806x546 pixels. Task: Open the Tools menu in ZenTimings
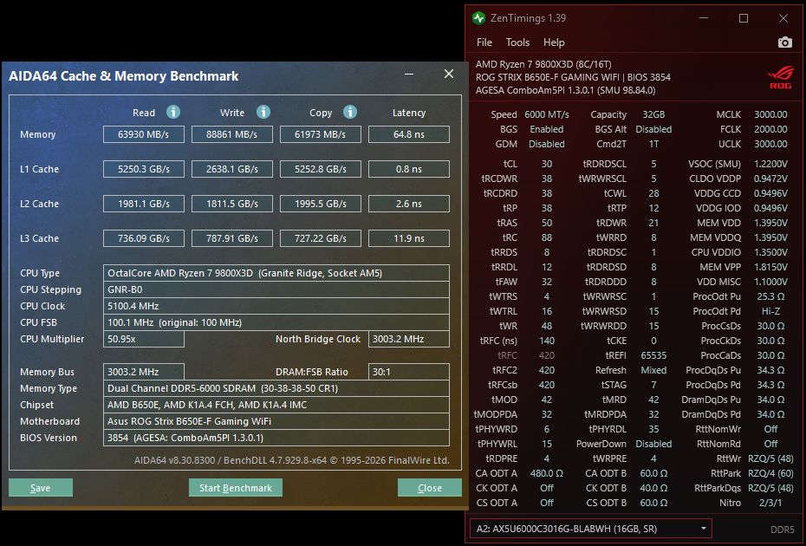(517, 42)
